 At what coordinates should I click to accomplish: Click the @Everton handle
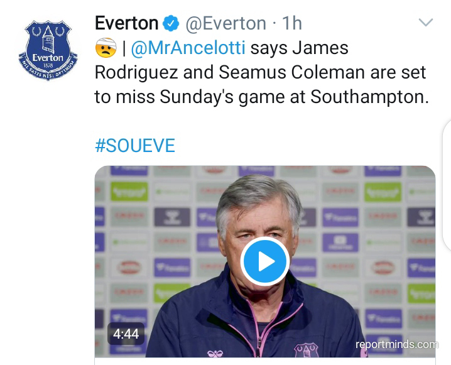(227, 23)
